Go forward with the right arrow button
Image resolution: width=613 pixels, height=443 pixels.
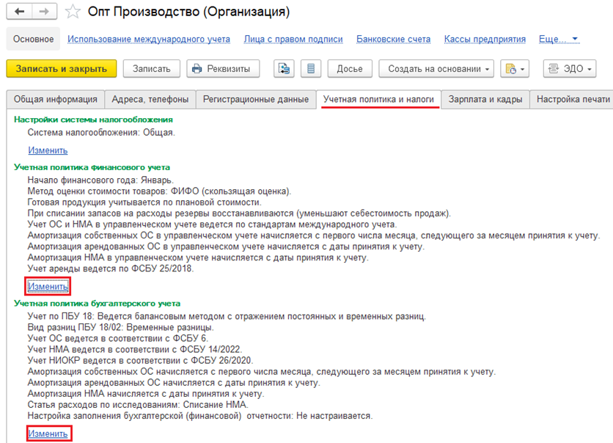44,11
